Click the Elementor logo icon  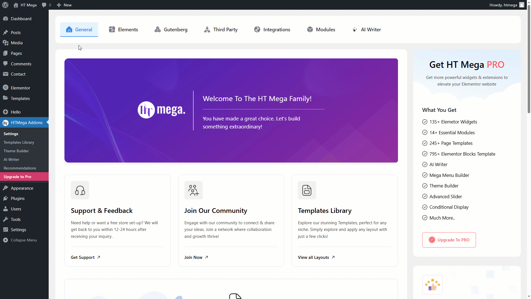[6, 88]
